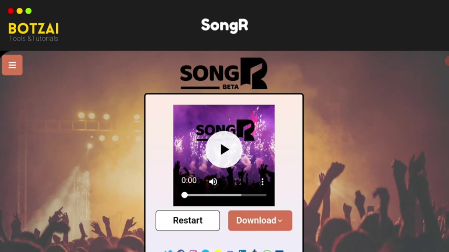Toggle fullscreen on the video player

coord(238,182)
